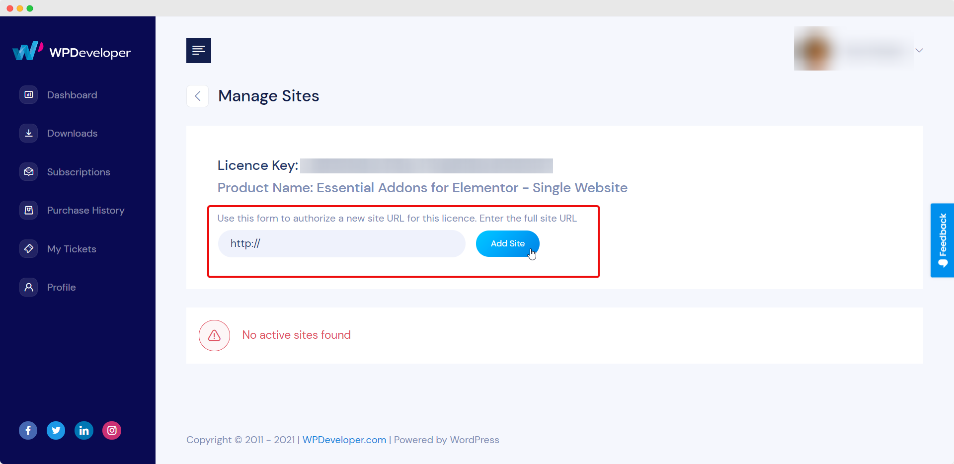Screen dimensions: 954x464
Task: Open the Twitter social icon
Action: tap(56, 430)
